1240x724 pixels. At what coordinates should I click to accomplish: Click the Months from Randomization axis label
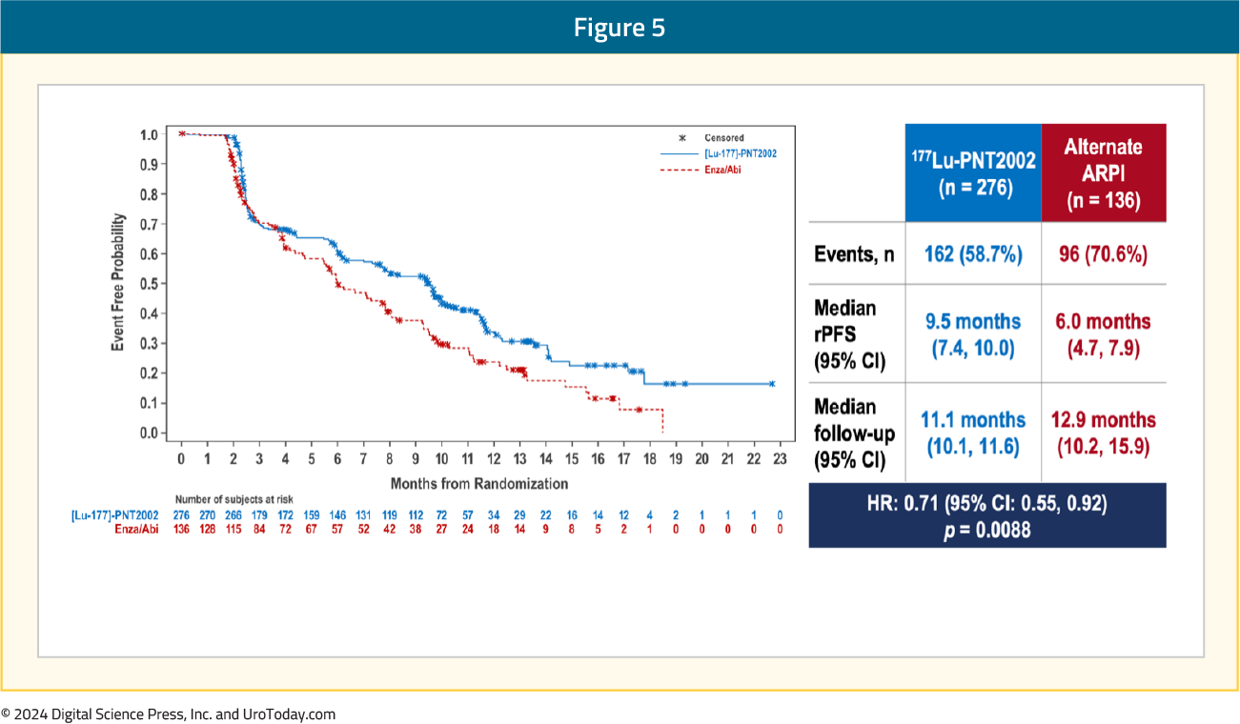pos(479,483)
